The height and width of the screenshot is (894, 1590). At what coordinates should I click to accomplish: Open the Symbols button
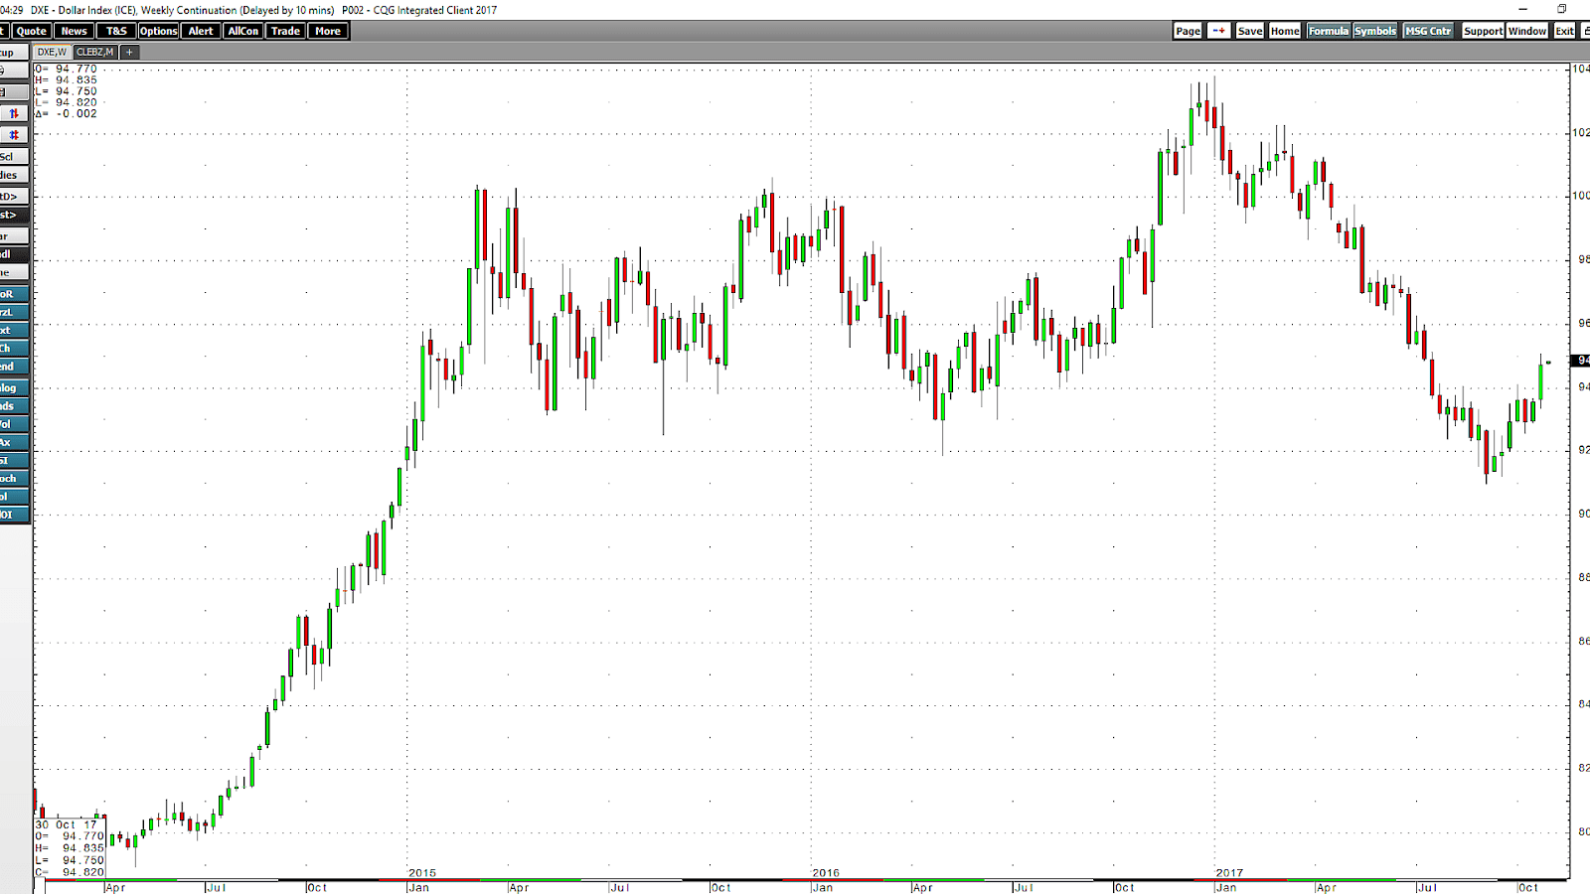click(x=1375, y=31)
